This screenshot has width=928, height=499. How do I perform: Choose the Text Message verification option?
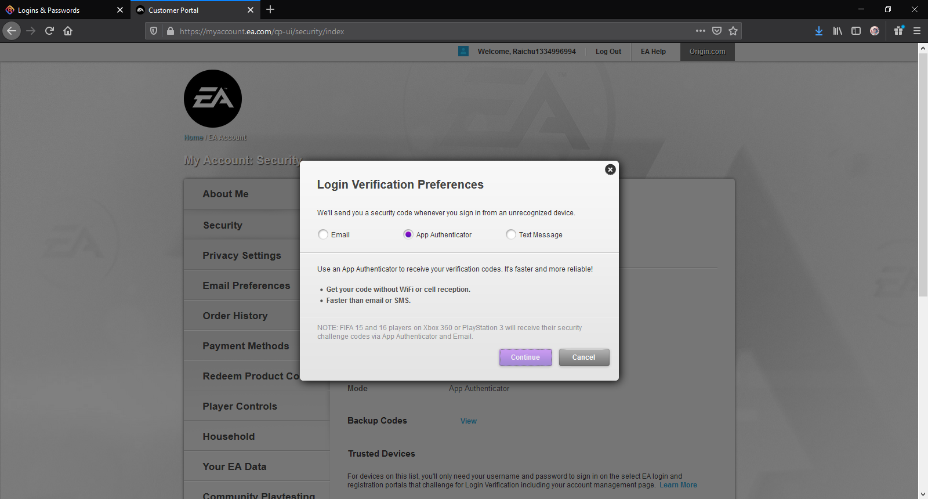pyautogui.click(x=511, y=234)
